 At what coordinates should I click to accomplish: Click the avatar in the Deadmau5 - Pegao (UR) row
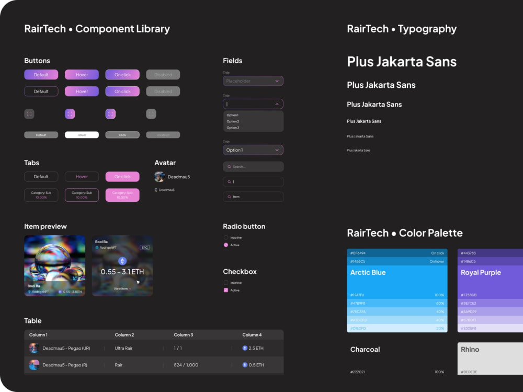click(x=34, y=348)
